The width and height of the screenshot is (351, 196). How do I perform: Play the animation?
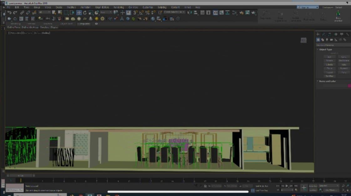click(287, 186)
